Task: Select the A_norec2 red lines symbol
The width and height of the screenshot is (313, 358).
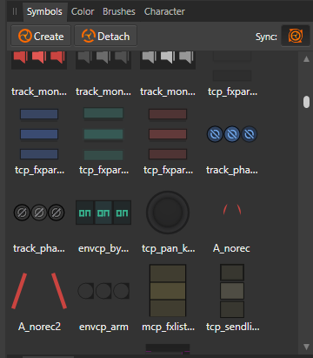Action: [x=39, y=291]
